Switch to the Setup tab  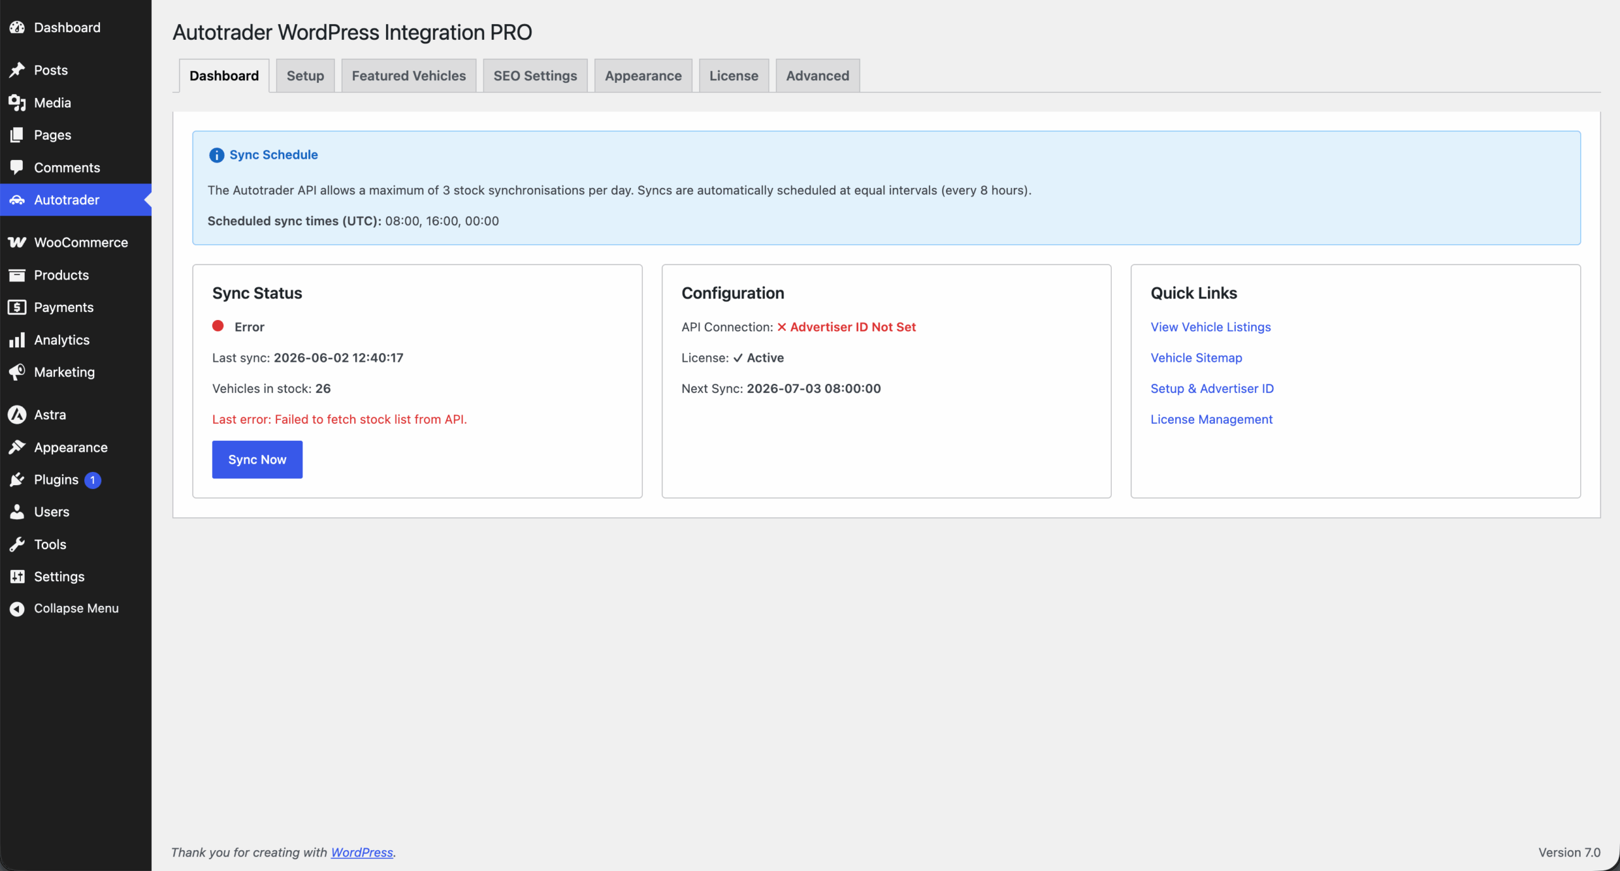click(305, 76)
